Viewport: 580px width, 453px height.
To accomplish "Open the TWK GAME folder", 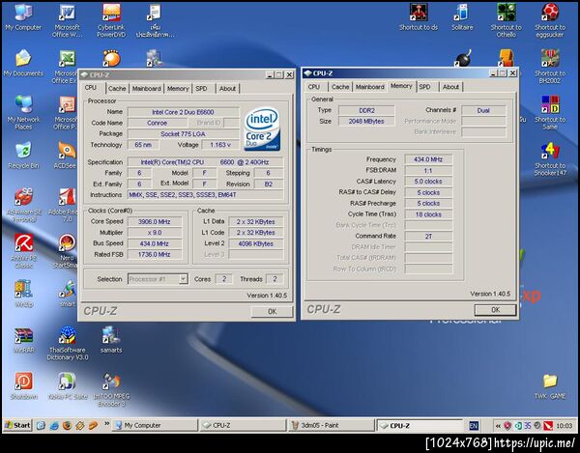I will [550, 382].
